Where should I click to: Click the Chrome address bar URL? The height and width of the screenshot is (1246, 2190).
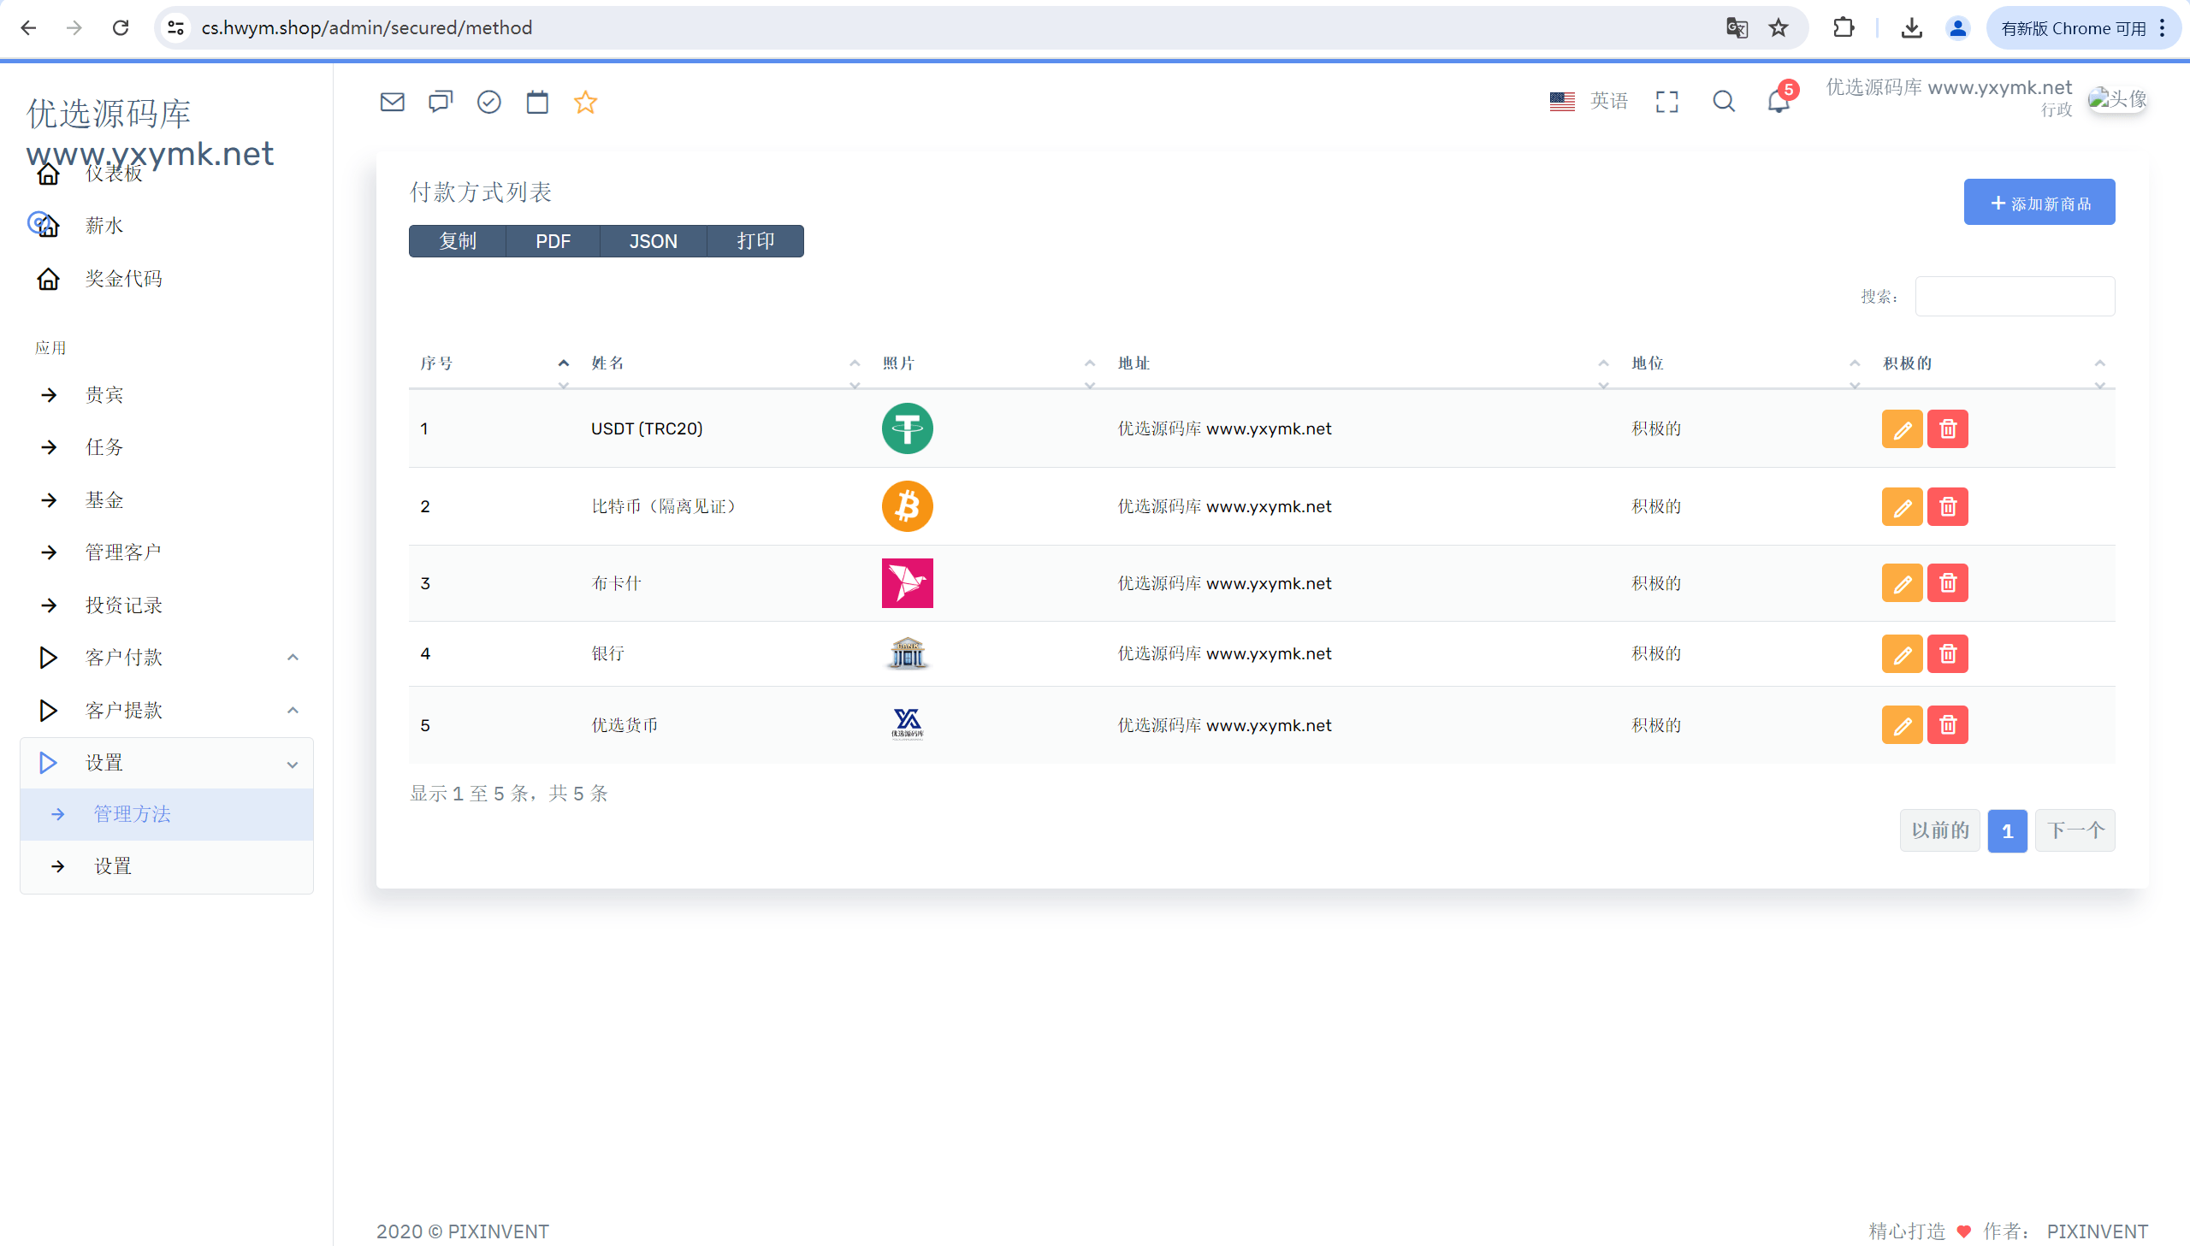coord(366,28)
